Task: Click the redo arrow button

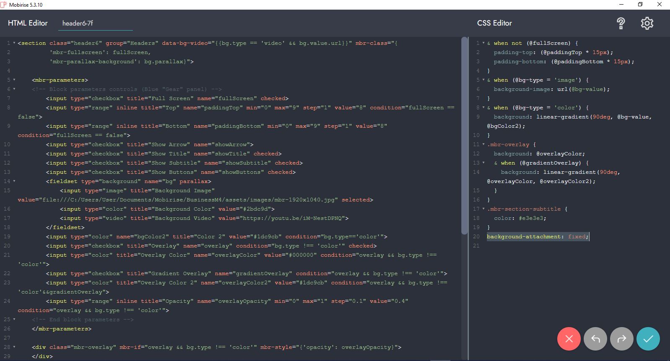Action: (622, 339)
